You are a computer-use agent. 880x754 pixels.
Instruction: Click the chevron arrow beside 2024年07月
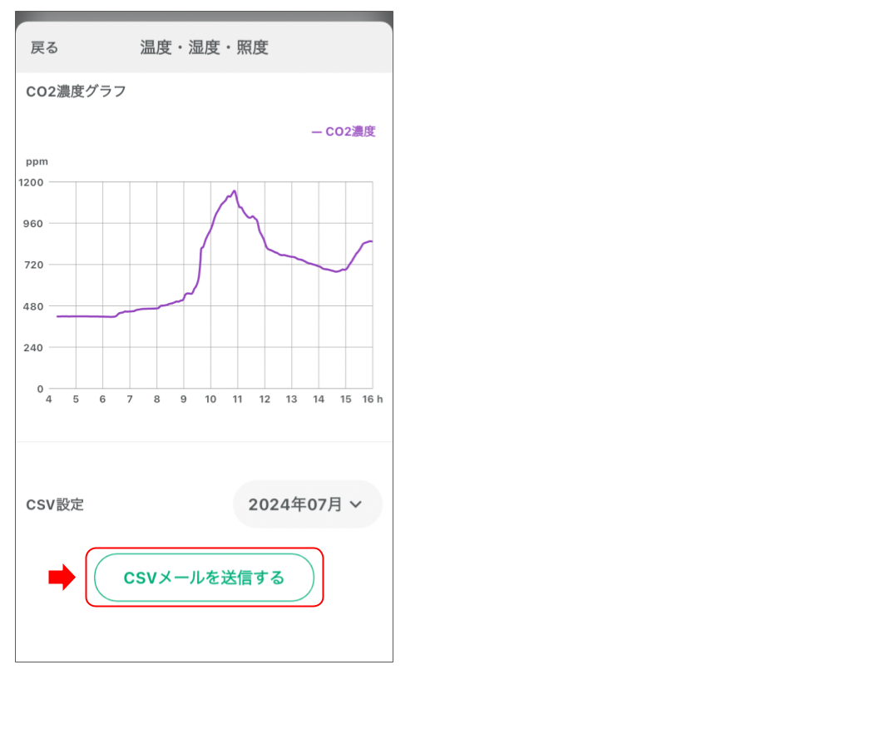tap(356, 504)
